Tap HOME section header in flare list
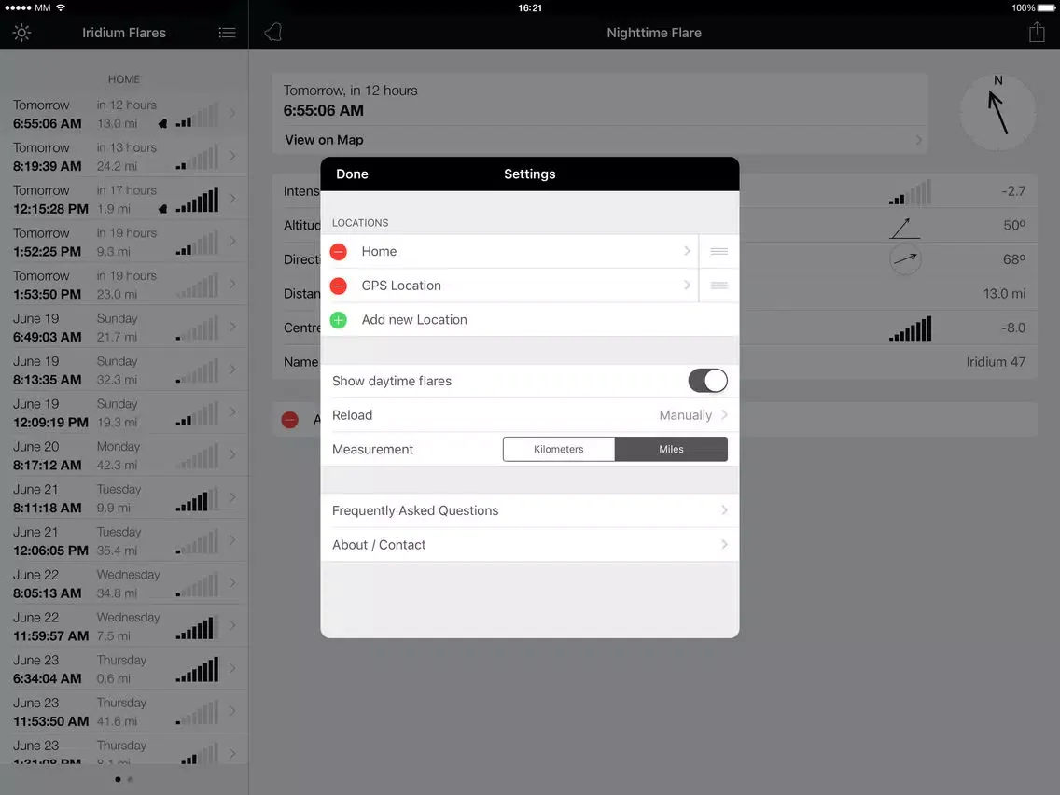Viewport: 1060px width, 795px height. point(124,79)
